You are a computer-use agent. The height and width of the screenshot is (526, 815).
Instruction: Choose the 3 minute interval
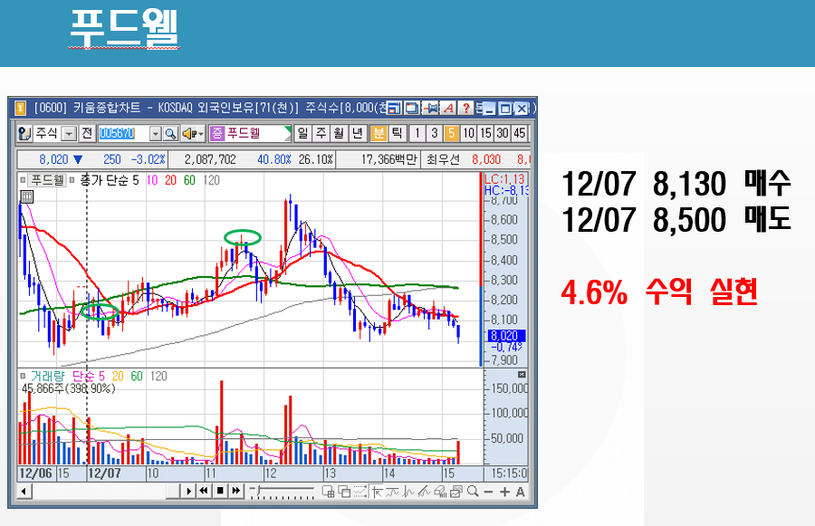[x=434, y=134]
